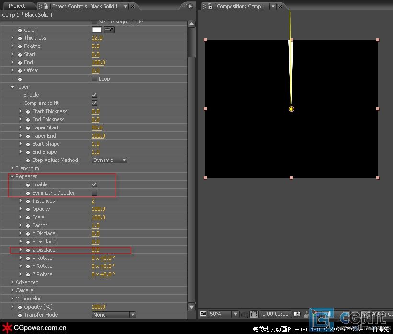Image resolution: width=393 pixels, height=334 pixels.
Task: Switch to the Project tab
Action: (17, 6)
